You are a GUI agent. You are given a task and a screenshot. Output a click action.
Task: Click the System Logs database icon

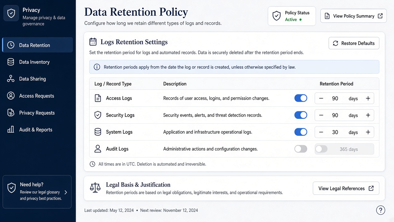pos(98,132)
